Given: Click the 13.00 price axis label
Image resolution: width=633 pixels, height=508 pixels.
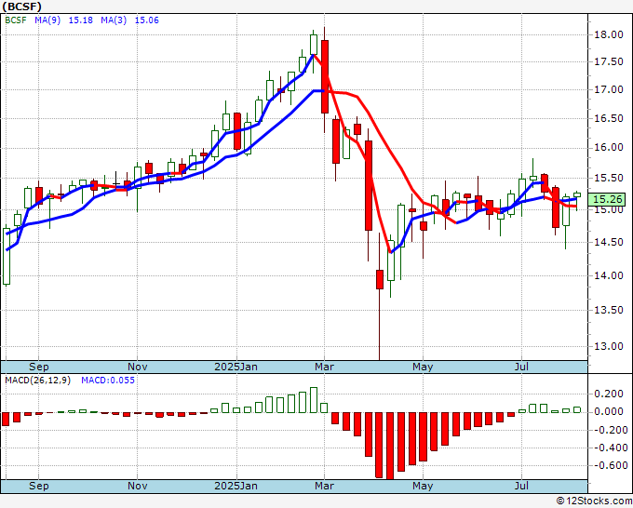Looking at the screenshot, I should click(x=609, y=347).
